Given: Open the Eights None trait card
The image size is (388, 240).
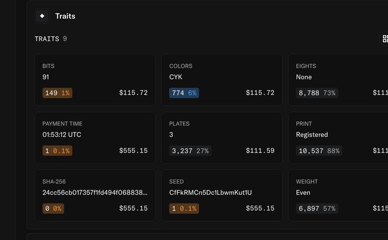Looking at the screenshot, I should [338, 80].
